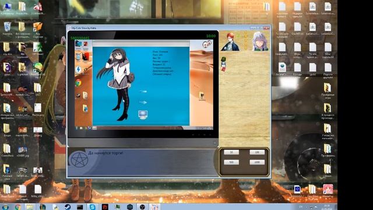Click the red item icon on parchment

pos(223,69)
